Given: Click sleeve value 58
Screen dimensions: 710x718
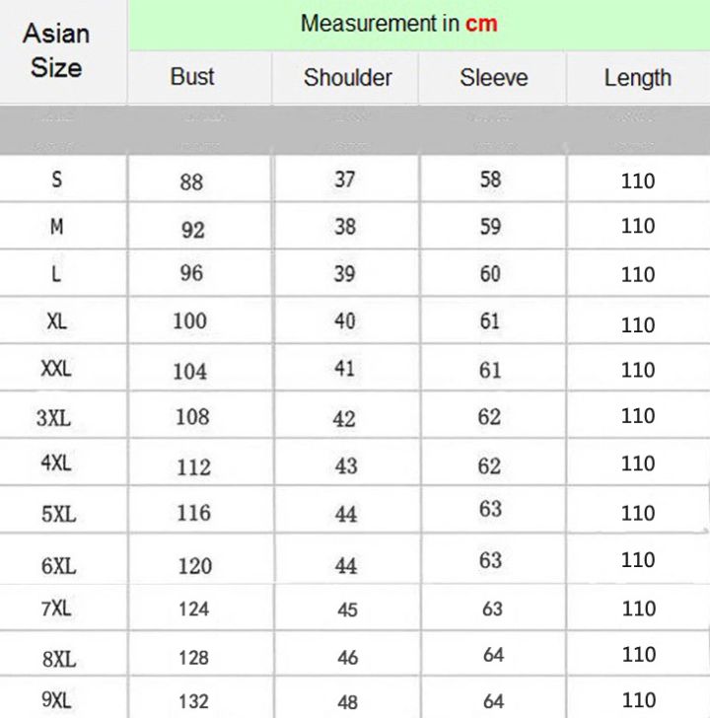Looking at the screenshot, I should click(490, 179).
